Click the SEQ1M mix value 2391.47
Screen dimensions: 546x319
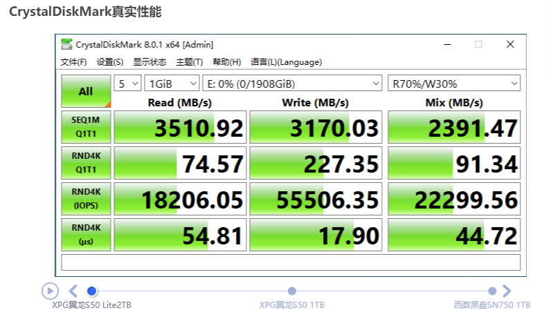click(454, 127)
